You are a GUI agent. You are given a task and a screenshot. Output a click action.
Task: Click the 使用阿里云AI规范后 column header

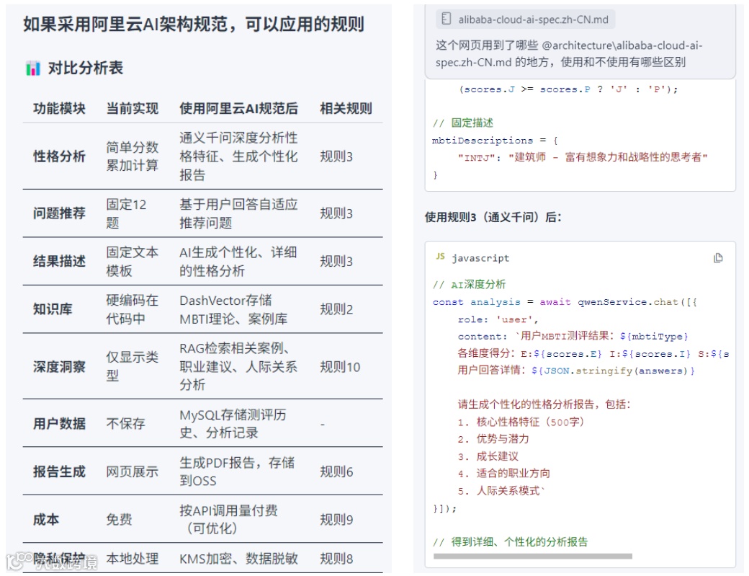(238, 109)
